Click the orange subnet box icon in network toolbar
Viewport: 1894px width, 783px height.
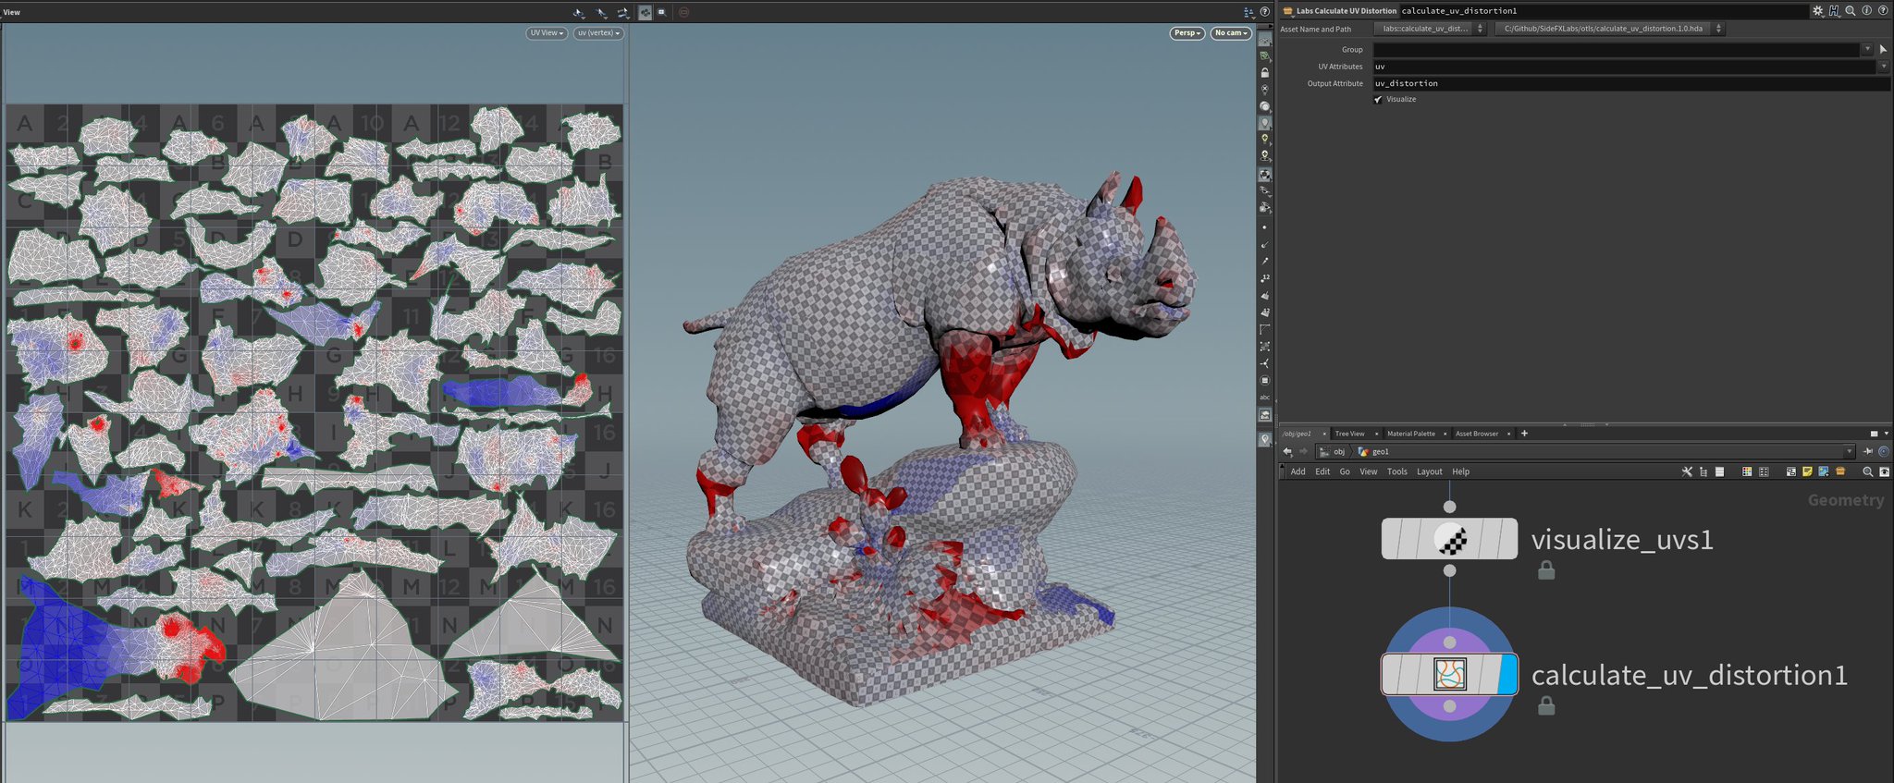[x=1840, y=471]
